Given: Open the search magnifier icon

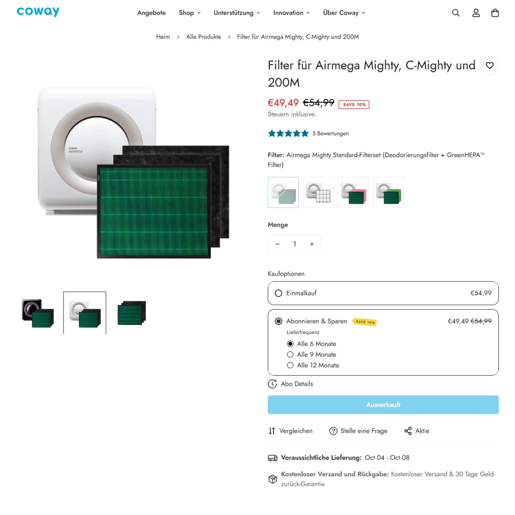Looking at the screenshot, I should click(x=456, y=13).
